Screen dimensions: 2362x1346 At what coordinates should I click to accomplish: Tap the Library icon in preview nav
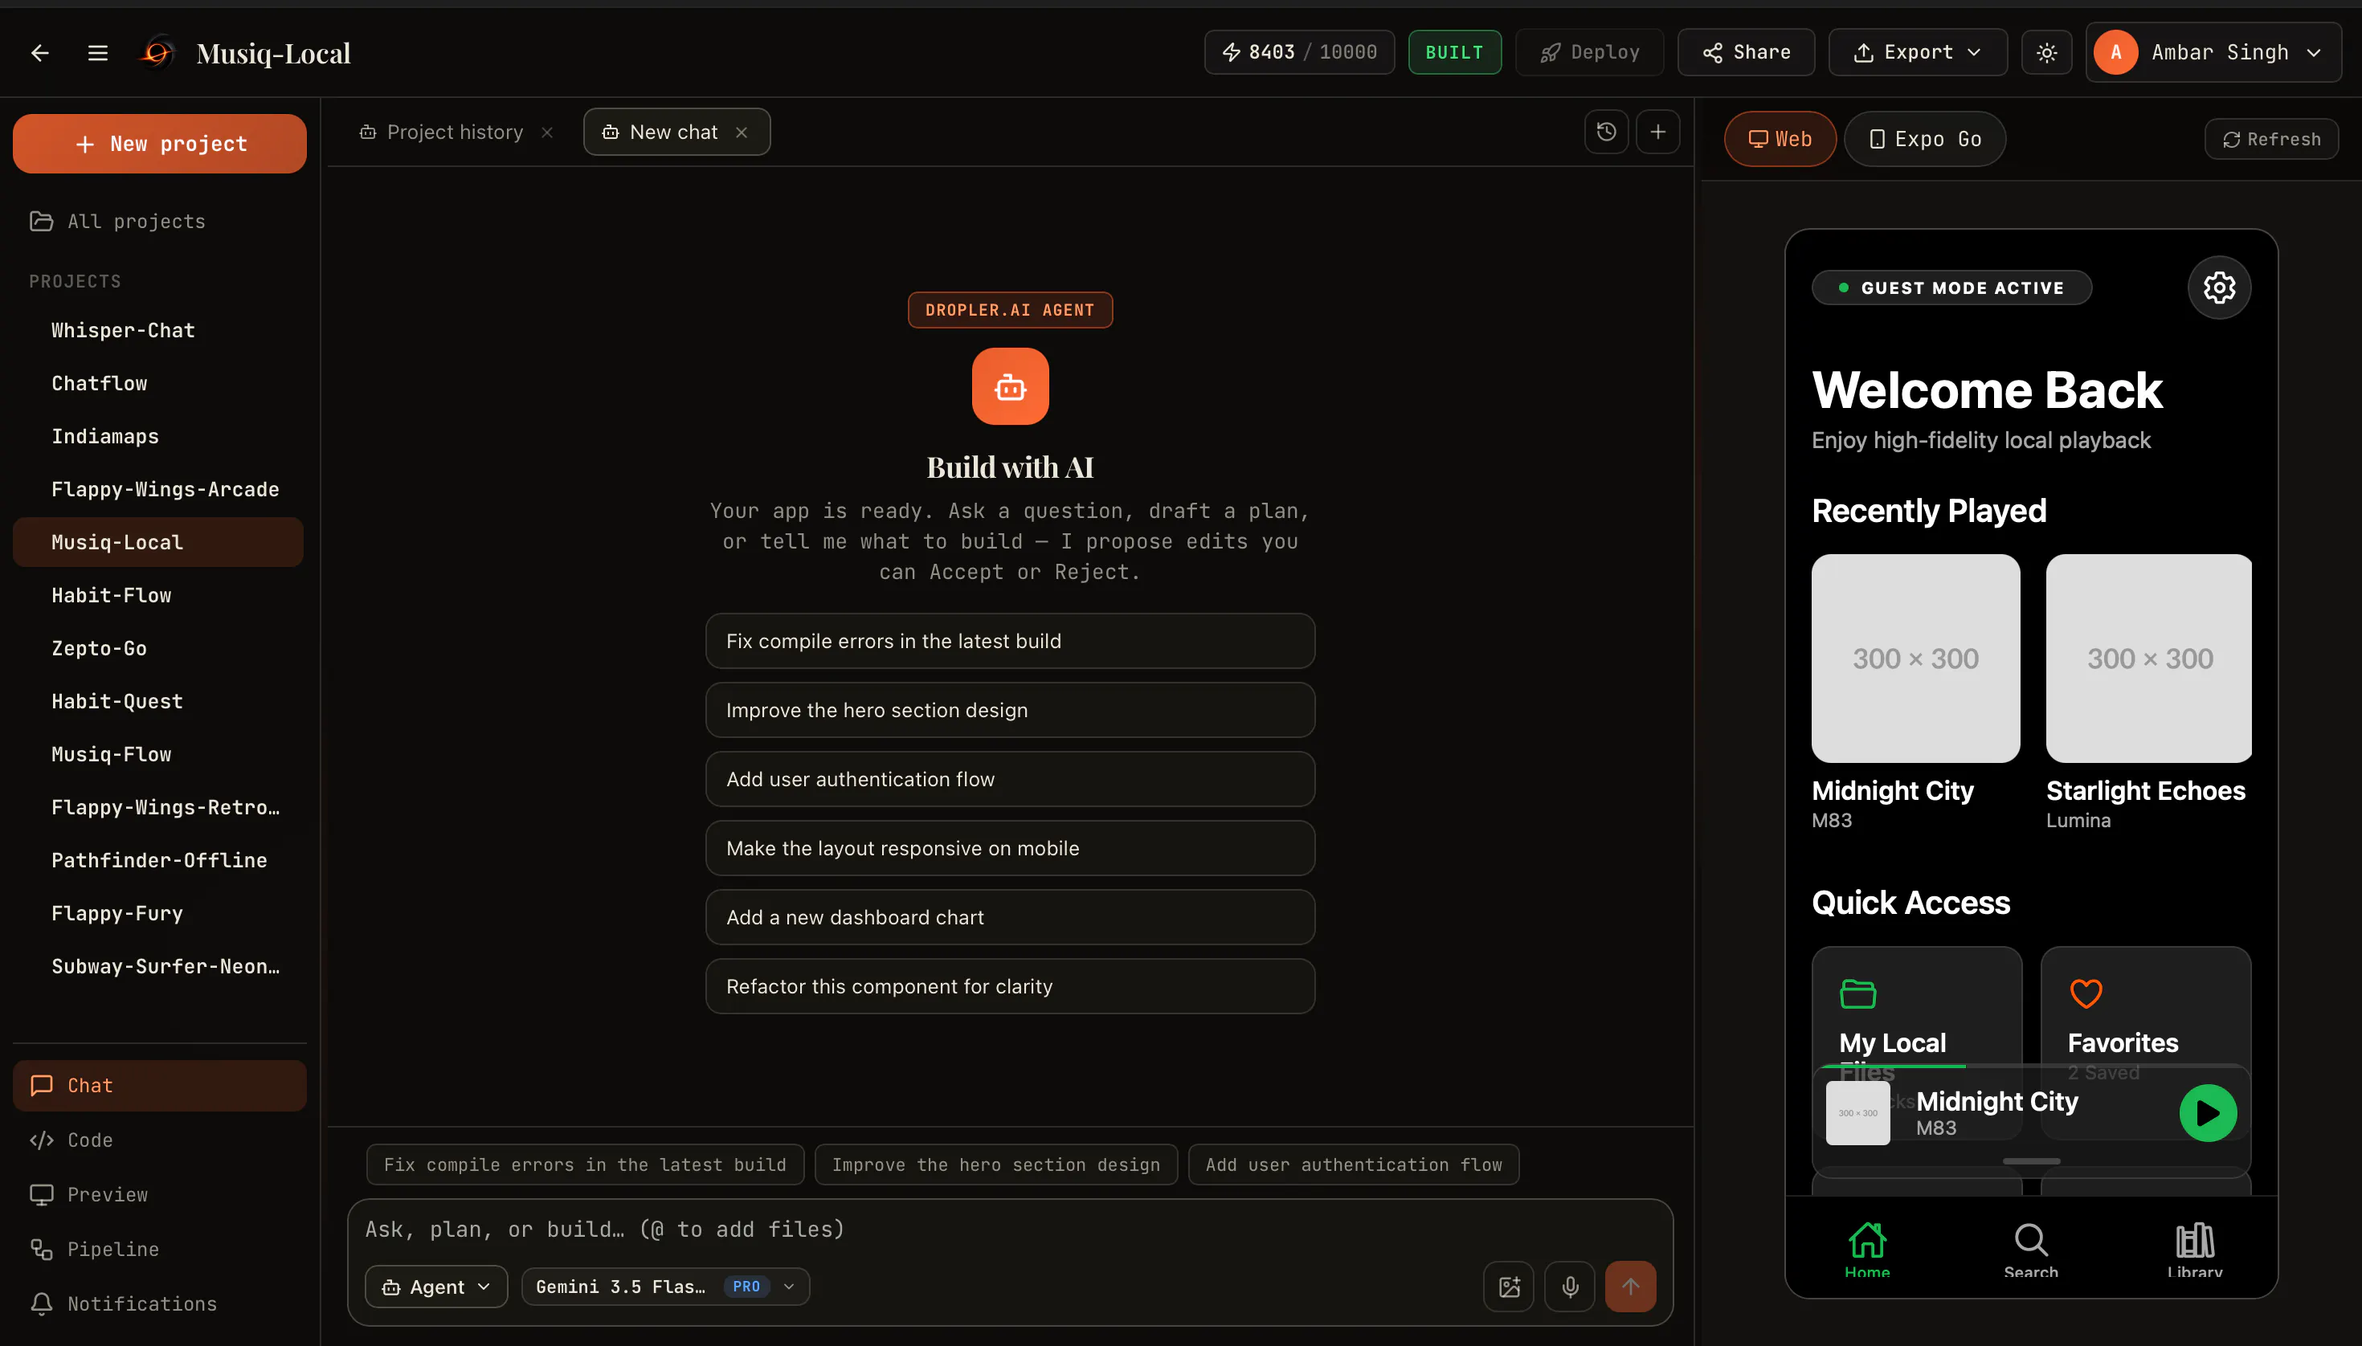tap(2195, 1250)
